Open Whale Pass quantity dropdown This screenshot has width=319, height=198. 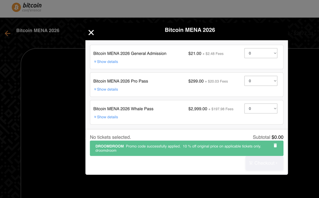click(261, 108)
